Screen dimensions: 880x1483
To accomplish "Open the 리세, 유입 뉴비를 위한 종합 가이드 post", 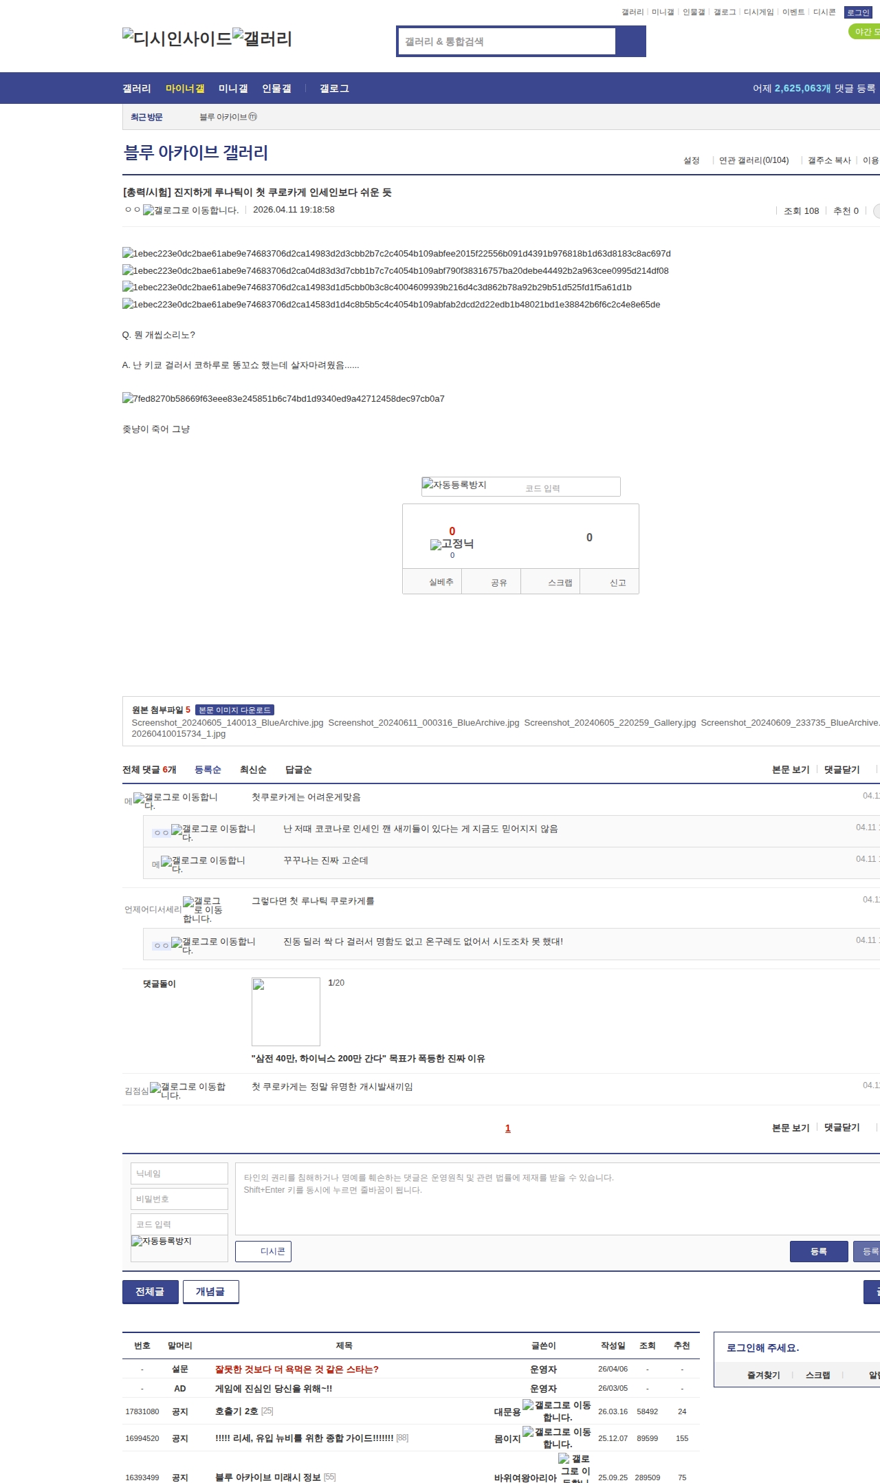I will pos(305,1438).
